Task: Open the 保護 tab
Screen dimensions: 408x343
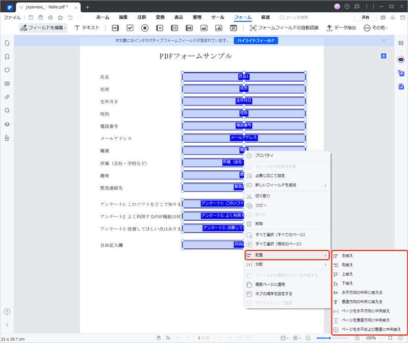Action: tap(265, 17)
